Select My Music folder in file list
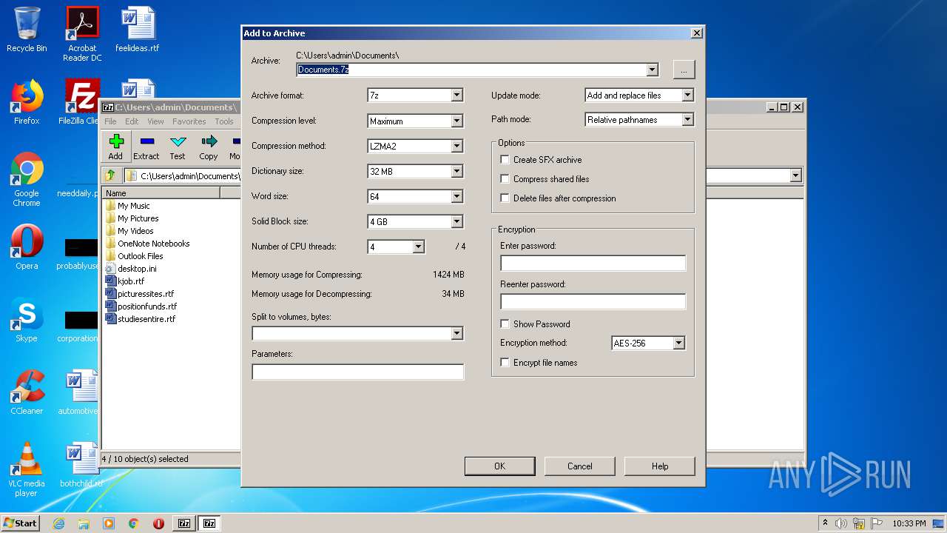Viewport: 947px width, 533px height. pos(133,206)
